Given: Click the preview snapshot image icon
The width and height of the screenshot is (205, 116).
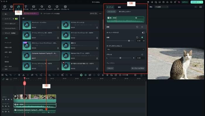Looking at the screenshot, I should [x=201, y=7].
